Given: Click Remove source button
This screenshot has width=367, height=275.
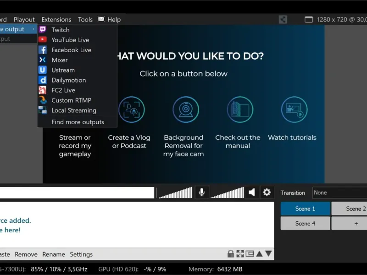Looking at the screenshot, I should pos(26,254).
